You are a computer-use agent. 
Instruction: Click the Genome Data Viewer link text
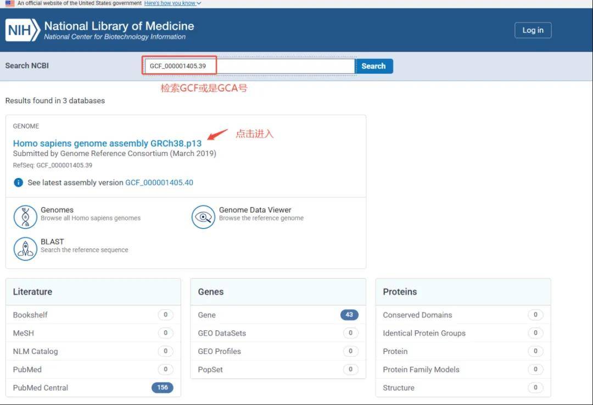pyautogui.click(x=255, y=210)
